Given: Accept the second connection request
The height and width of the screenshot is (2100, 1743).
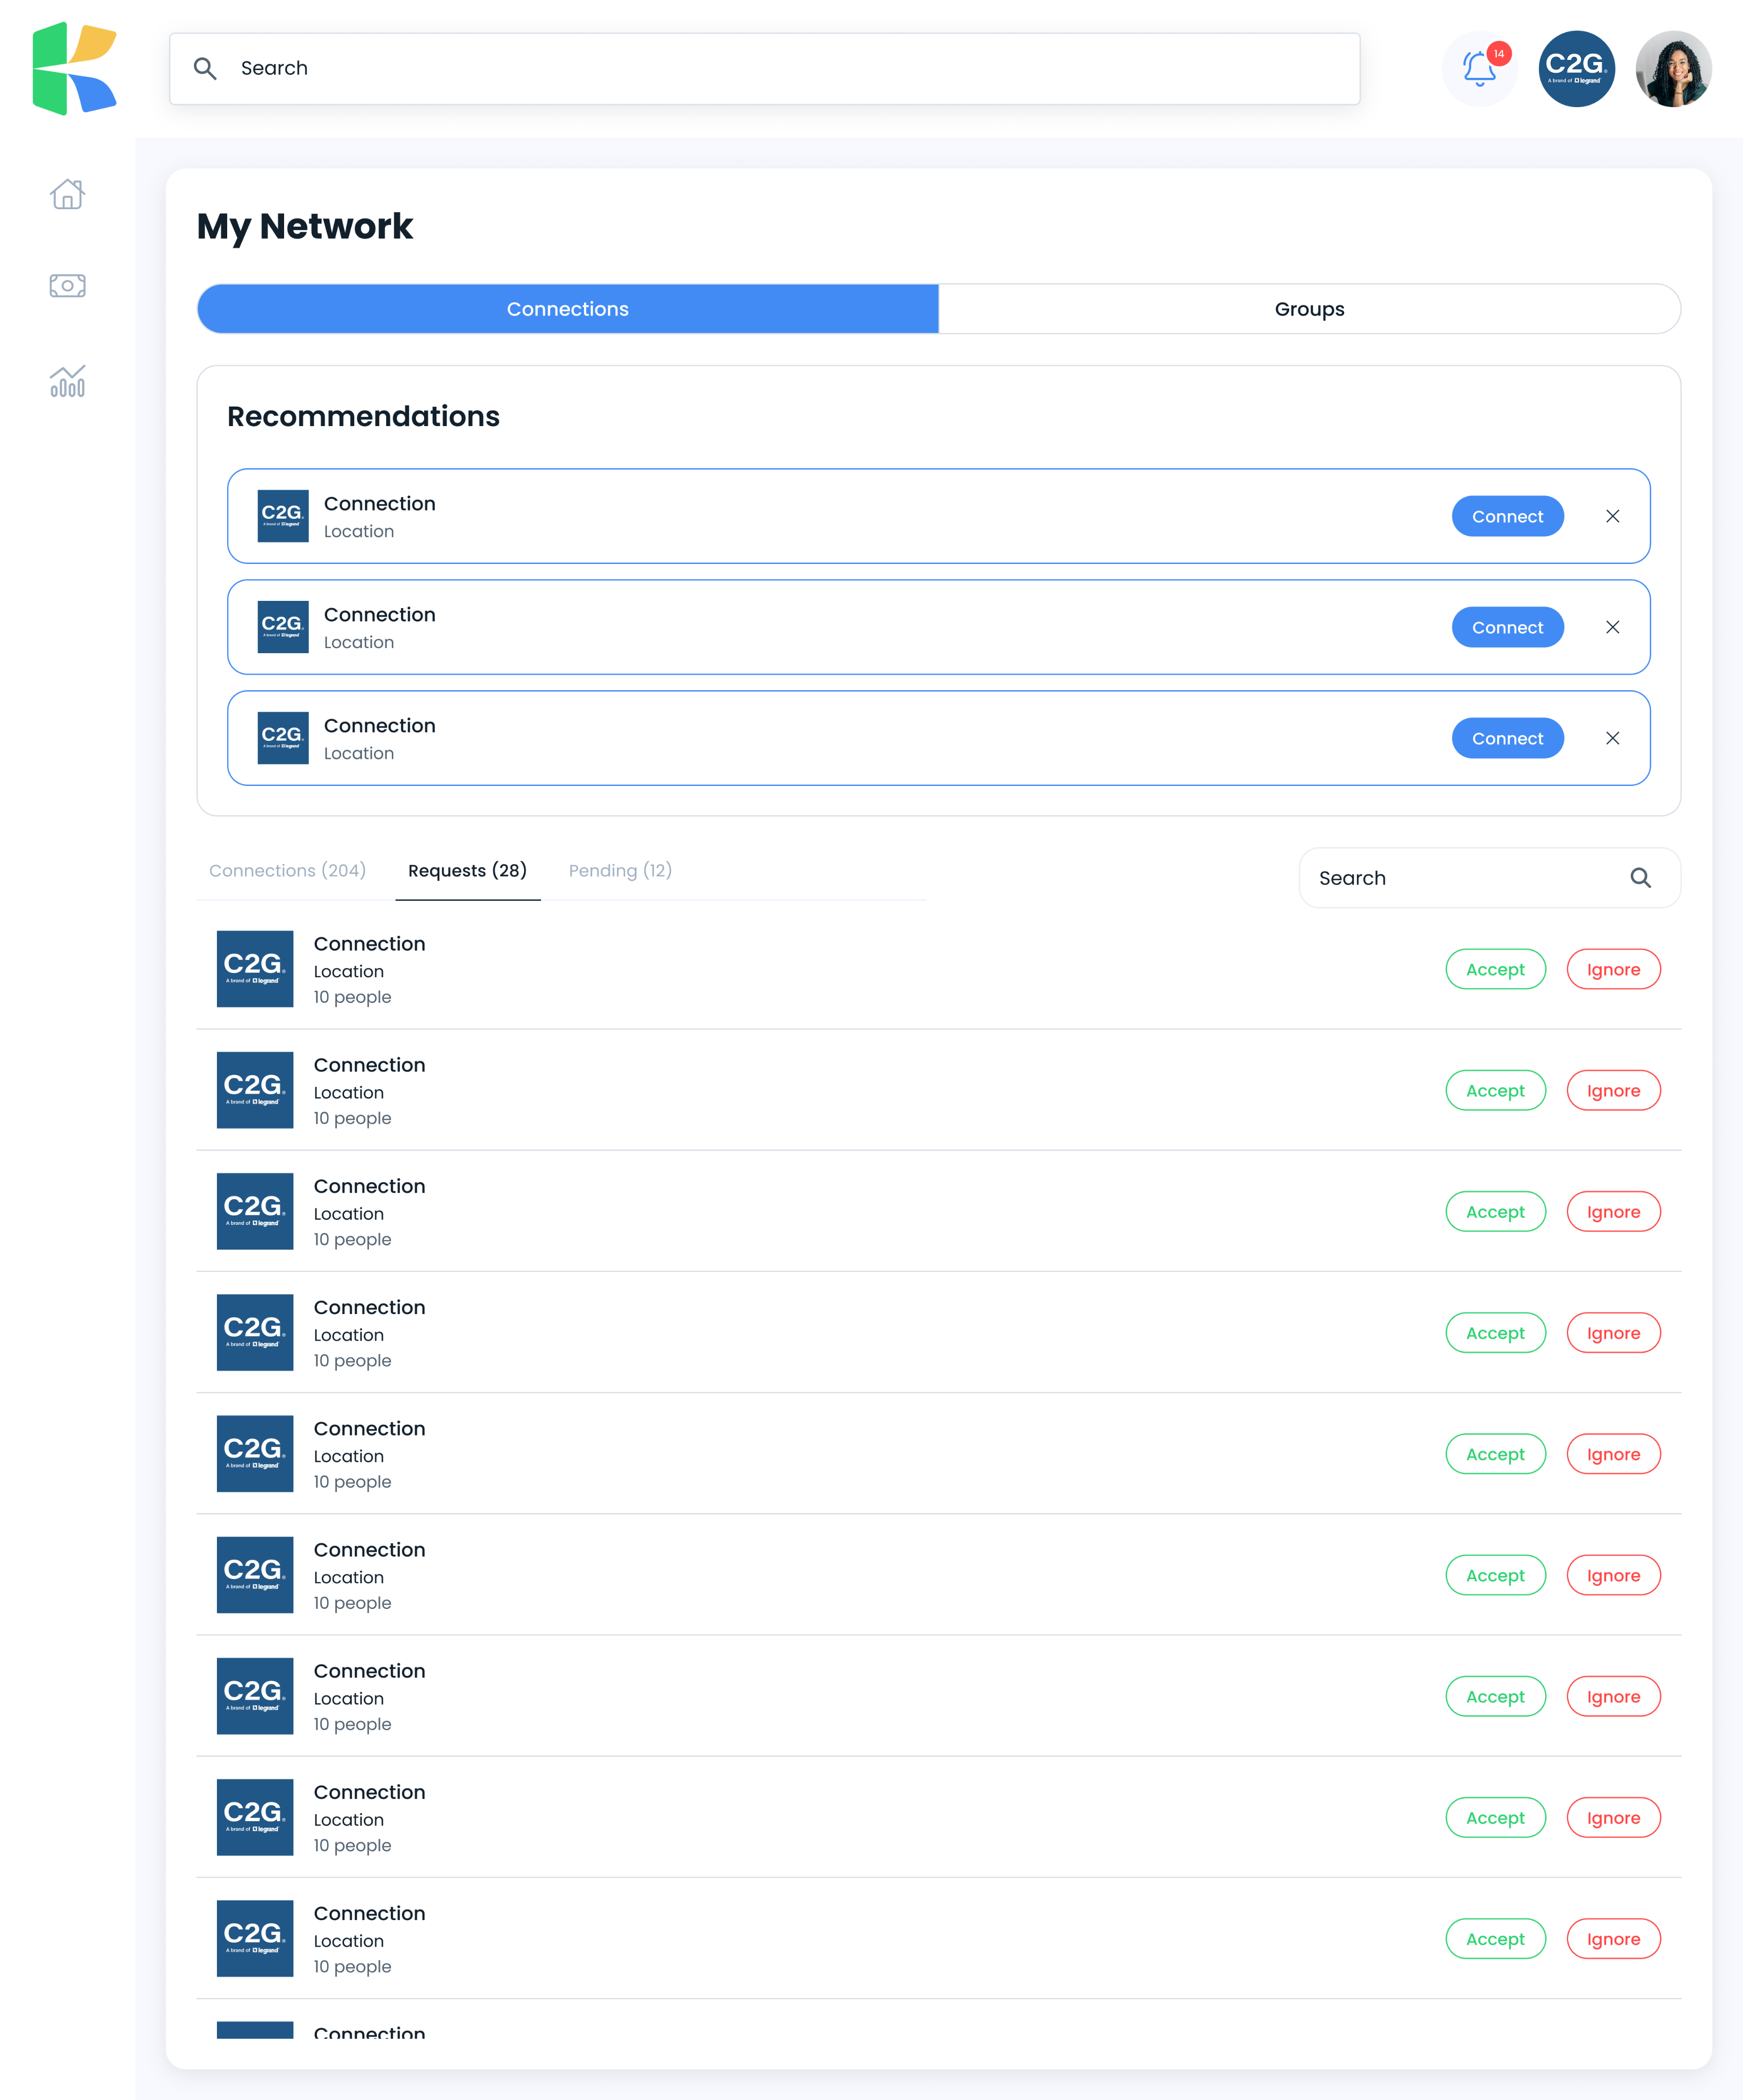Looking at the screenshot, I should 1495,1090.
